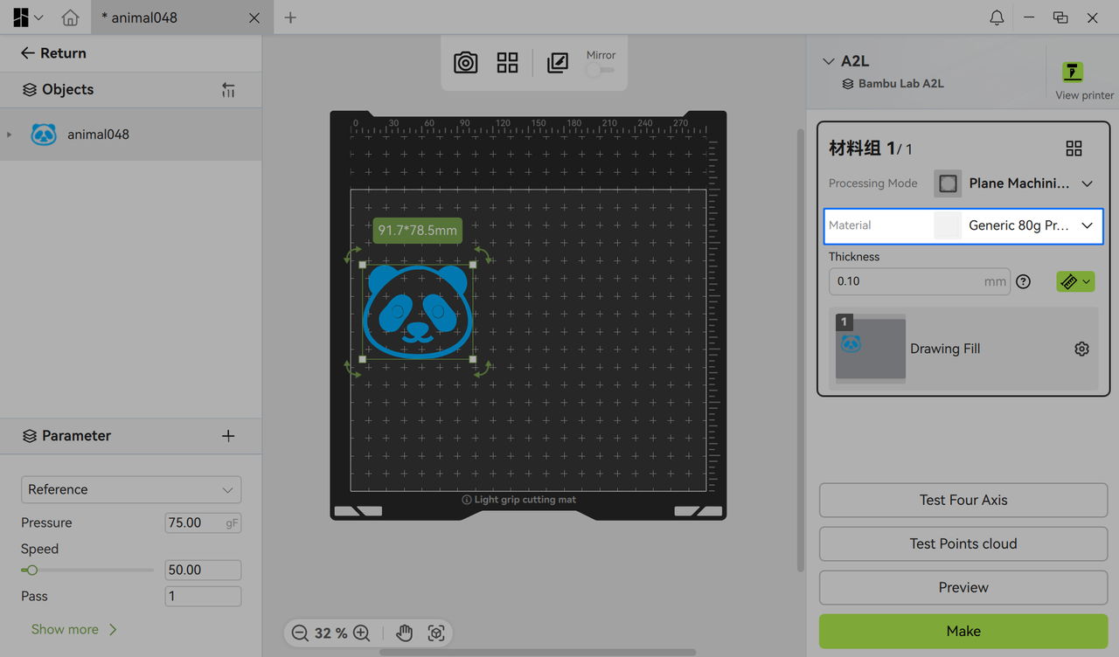Toggle the Mirror switch

601,70
